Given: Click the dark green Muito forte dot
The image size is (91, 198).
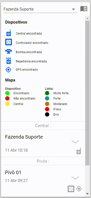Looking at the screenshot, I should (47, 93).
